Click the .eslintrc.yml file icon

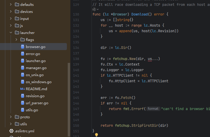click(11, 131)
